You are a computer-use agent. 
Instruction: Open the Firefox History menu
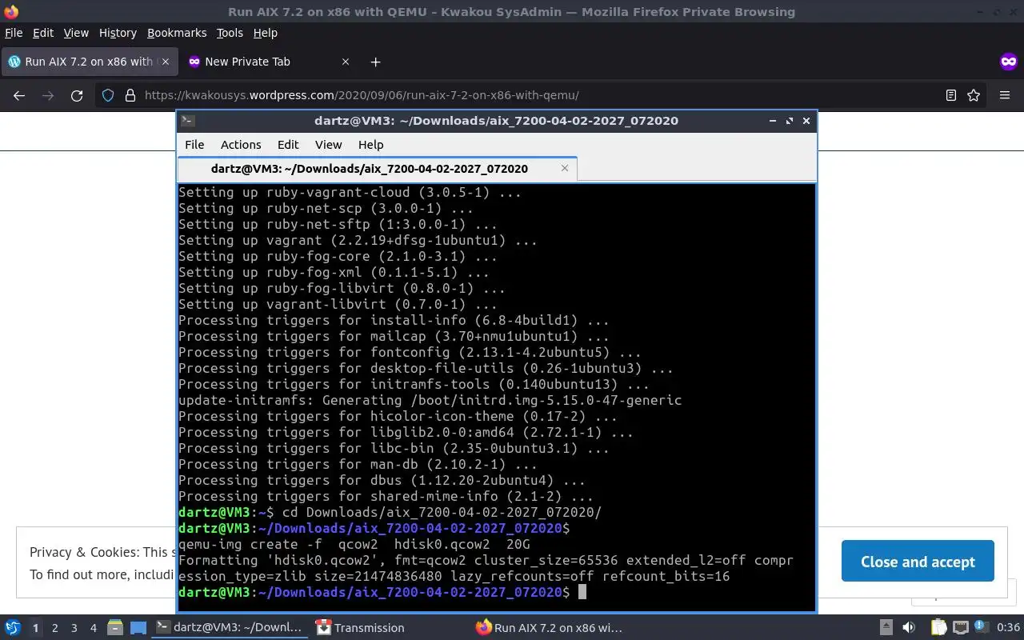pyautogui.click(x=118, y=33)
